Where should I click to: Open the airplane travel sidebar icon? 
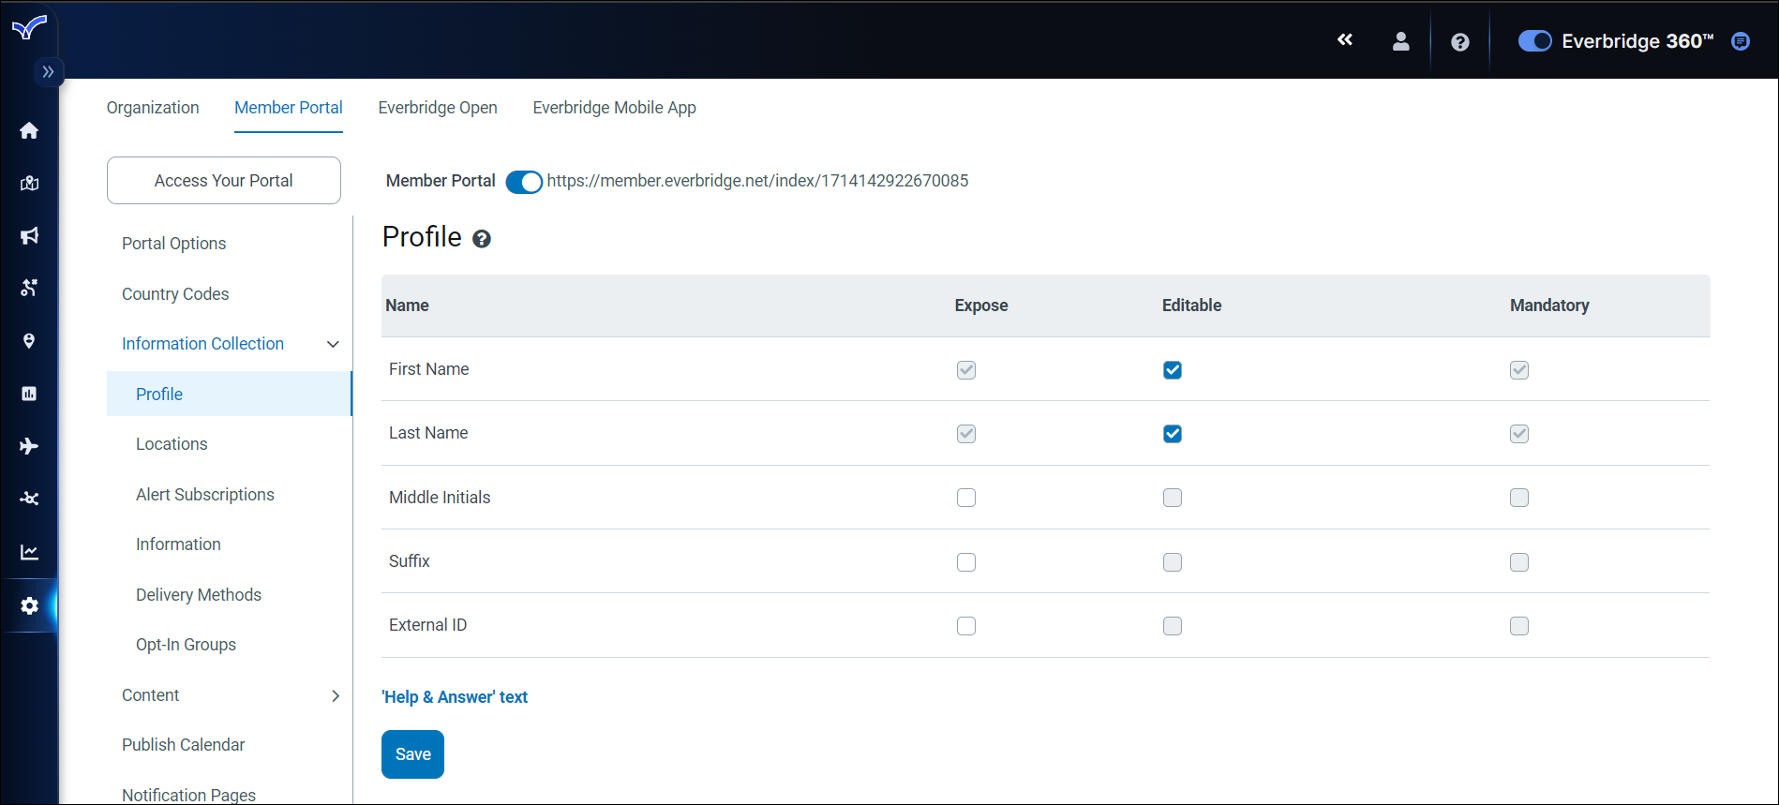[29, 446]
